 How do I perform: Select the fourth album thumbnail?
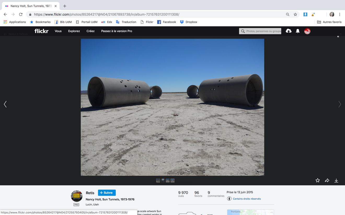tap(172, 180)
